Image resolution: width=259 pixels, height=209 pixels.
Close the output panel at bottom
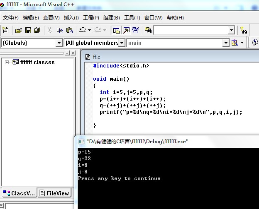tap(1, 205)
